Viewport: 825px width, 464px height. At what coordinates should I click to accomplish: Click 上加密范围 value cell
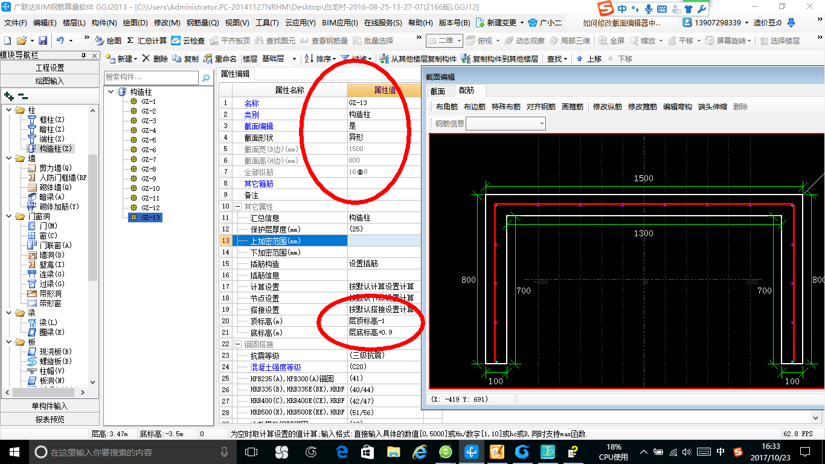(x=384, y=241)
